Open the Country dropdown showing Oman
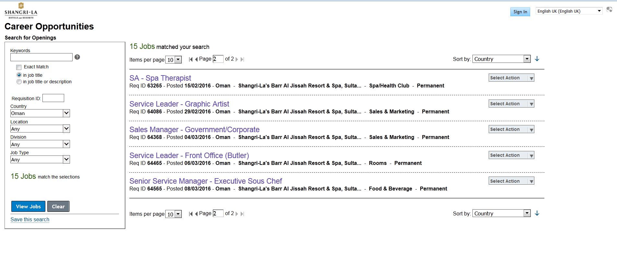This screenshot has height=253, width=617. (x=40, y=113)
